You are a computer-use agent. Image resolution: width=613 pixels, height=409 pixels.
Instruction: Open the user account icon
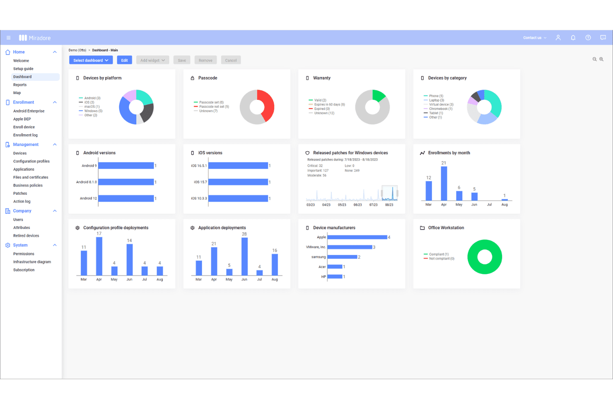558,38
